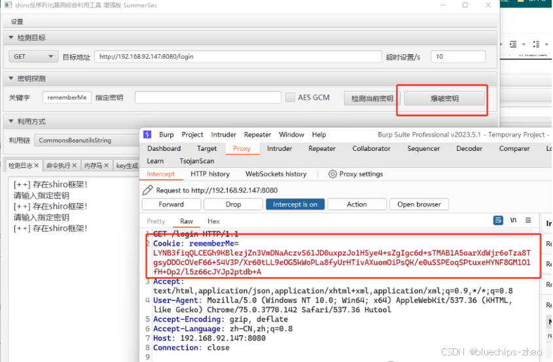This screenshot has height=362, width=553.
Task: Click the 关键字 rememberMe field
Action: click(67, 97)
